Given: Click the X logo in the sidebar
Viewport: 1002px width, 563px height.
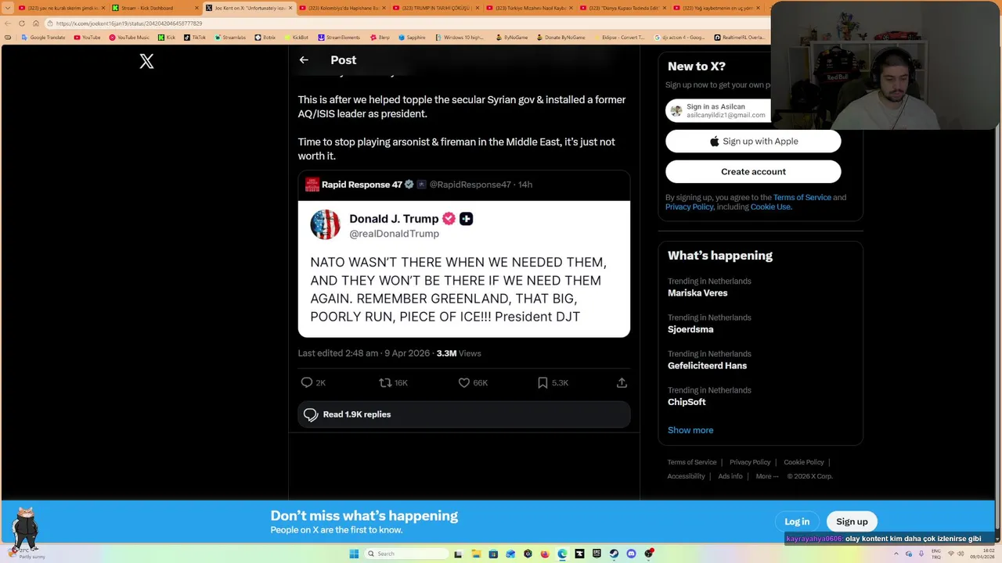Looking at the screenshot, I should (146, 62).
